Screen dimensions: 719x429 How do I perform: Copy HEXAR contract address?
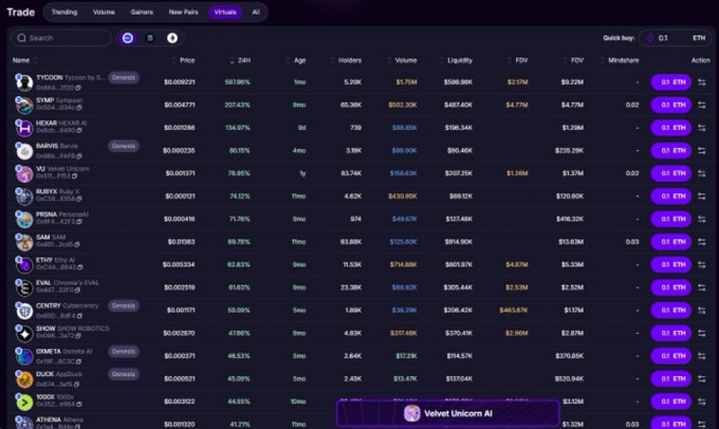(x=79, y=131)
